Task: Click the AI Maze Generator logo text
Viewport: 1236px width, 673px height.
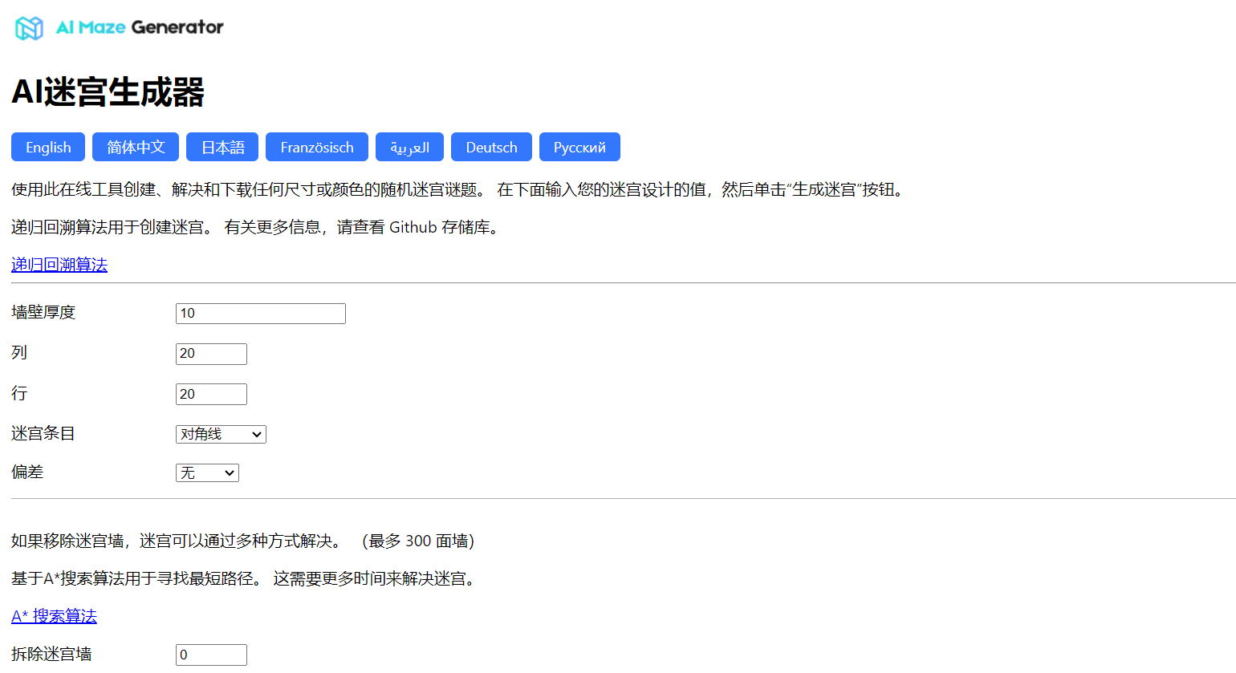Action: pyautogui.click(x=140, y=27)
